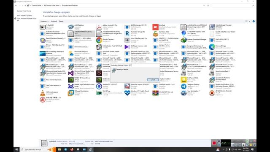The width and height of the screenshot is (270, 152).
Task: Select Internet Download Manager entry
Action: [x=194, y=40]
